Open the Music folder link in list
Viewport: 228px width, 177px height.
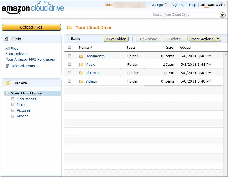[90, 65]
